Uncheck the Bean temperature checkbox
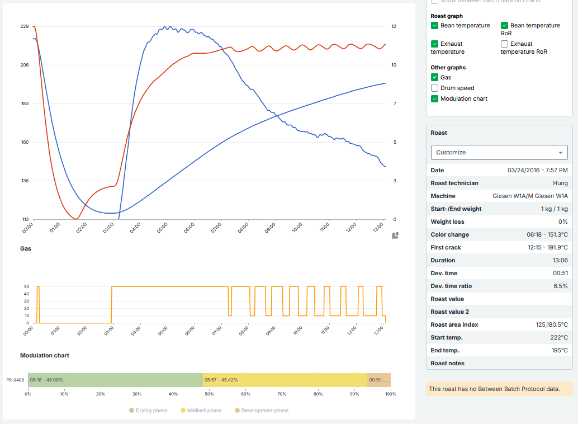This screenshot has height=424, width=578. (434, 26)
